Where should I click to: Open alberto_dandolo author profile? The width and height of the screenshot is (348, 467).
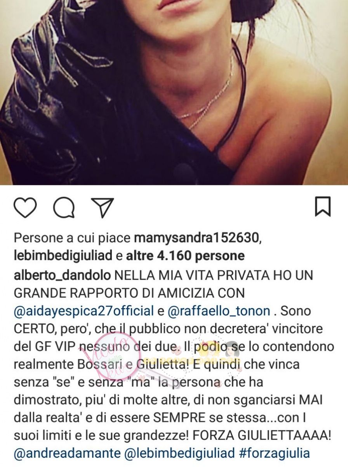(62, 276)
